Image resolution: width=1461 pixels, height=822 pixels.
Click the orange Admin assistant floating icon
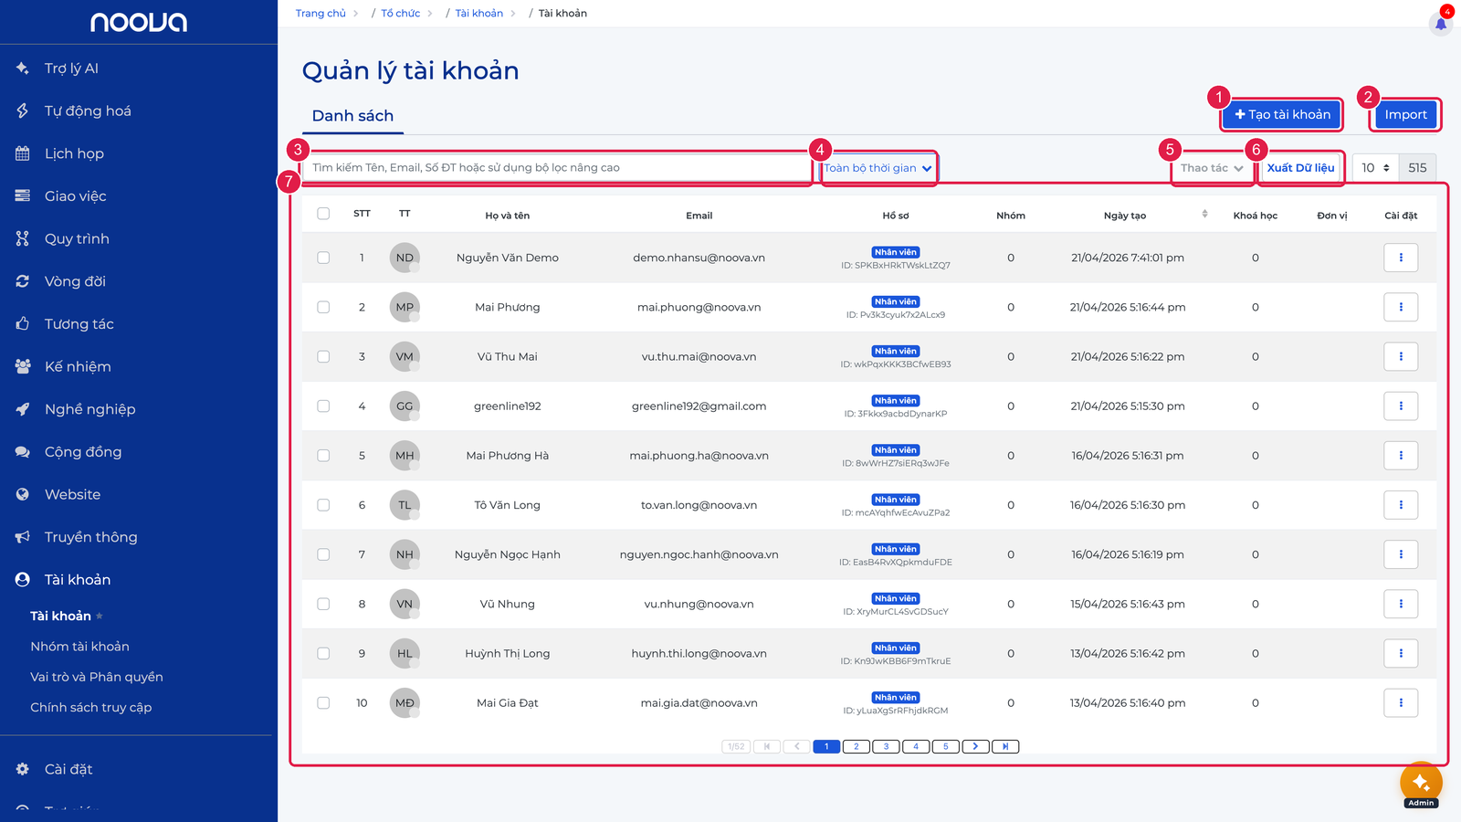(1421, 784)
